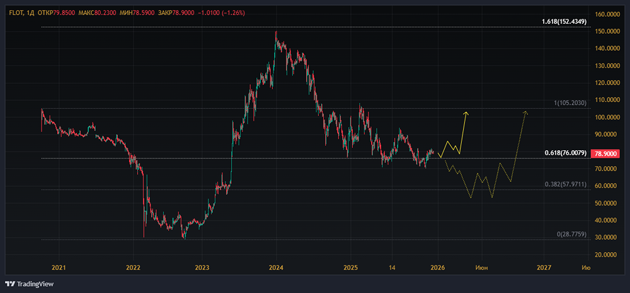Click the Июн label on time axis
This screenshot has width=630, height=293.
click(x=481, y=268)
